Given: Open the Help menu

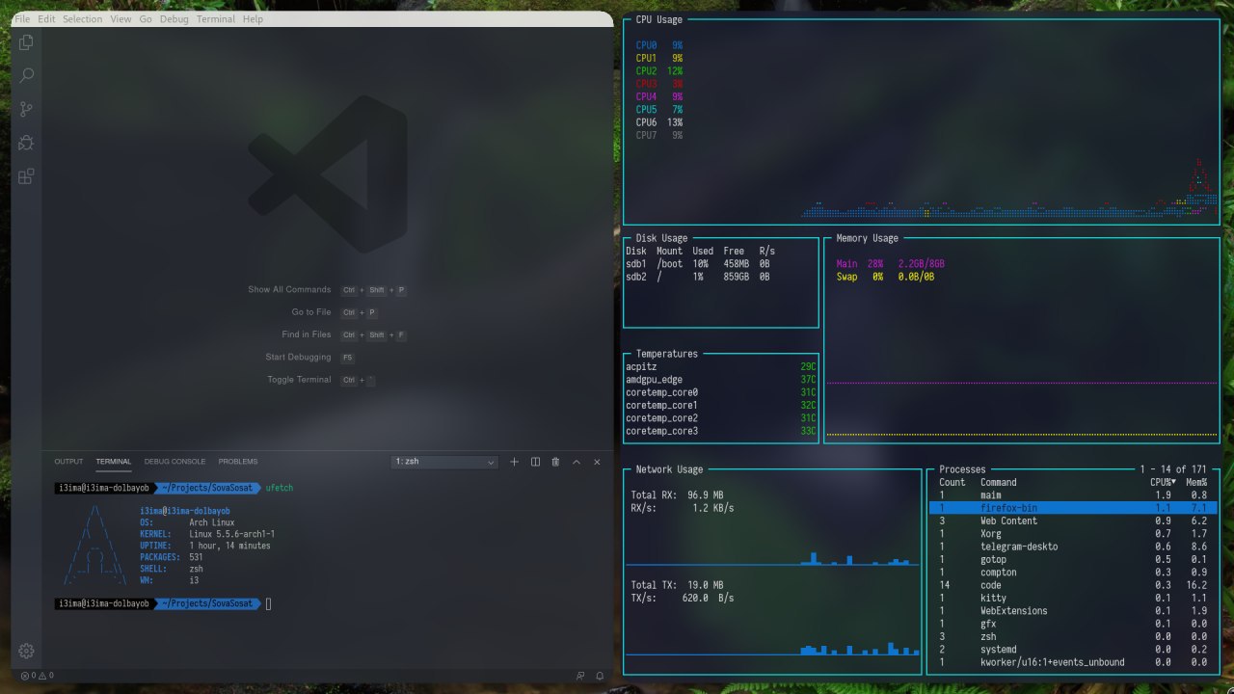Looking at the screenshot, I should pyautogui.click(x=253, y=19).
